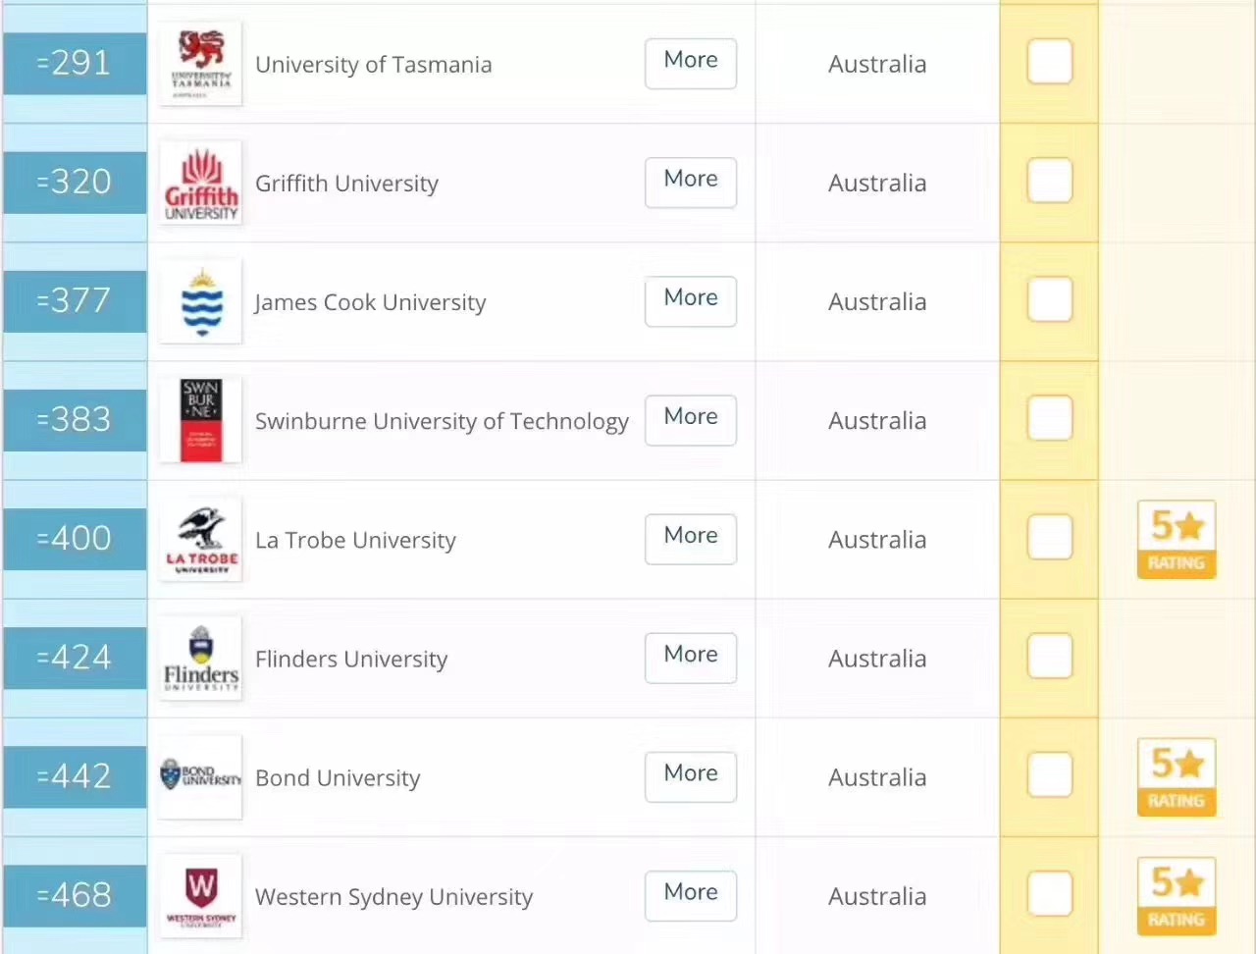Open the La Trobe University link
1256x954 pixels.
355,540
